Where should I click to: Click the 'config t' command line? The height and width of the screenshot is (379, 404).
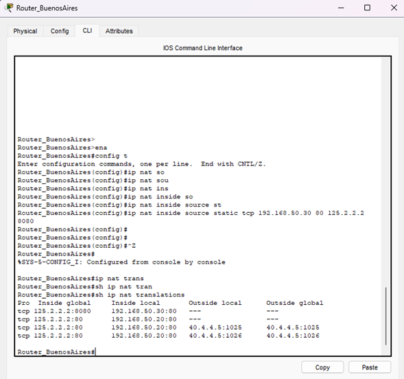(x=73, y=156)
